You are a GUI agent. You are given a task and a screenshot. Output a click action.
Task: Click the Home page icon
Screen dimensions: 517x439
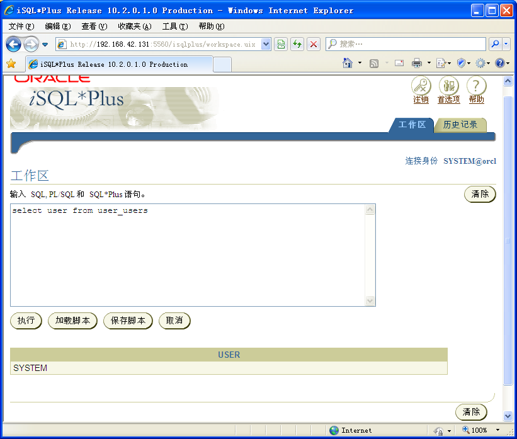click(x=348, y=62)
